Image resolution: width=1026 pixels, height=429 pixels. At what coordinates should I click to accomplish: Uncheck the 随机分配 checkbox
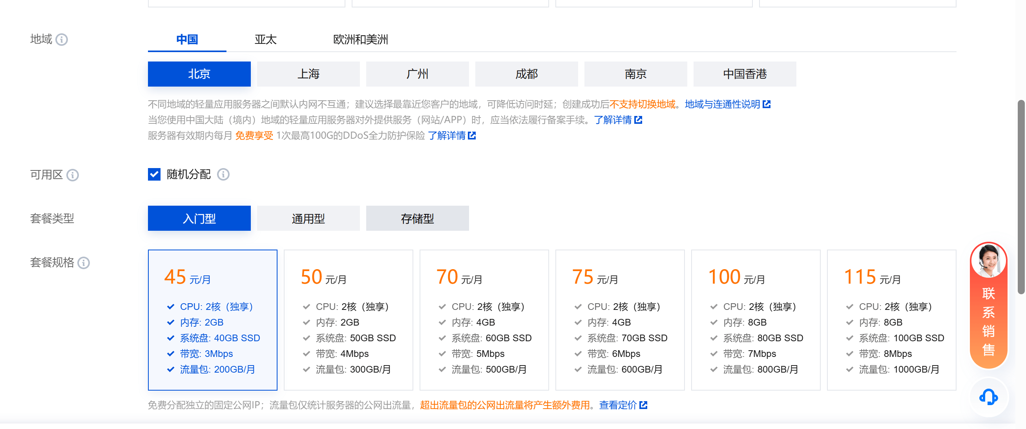[154, 174]
